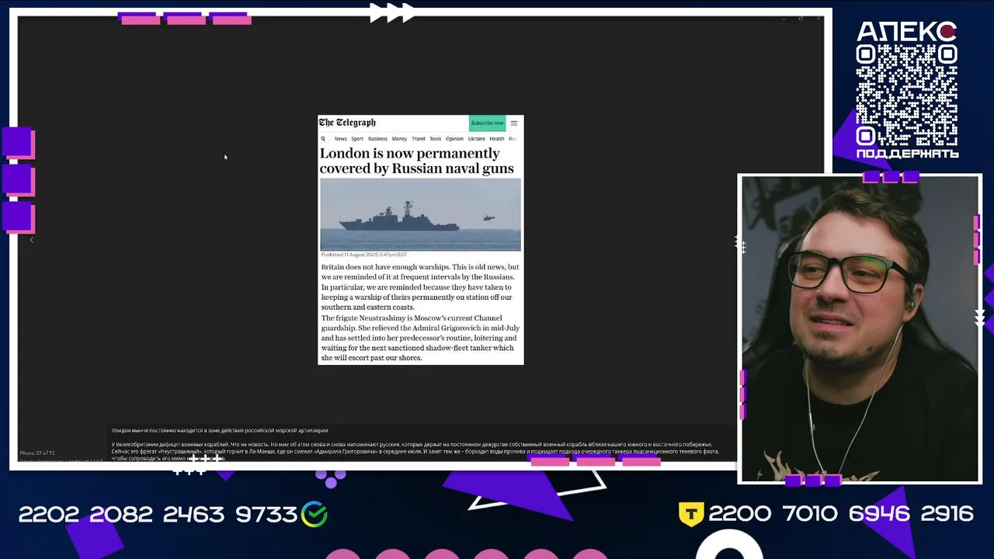Click The Telegraph logo
This screenshot has width=994, height=559.
point(347,123)
